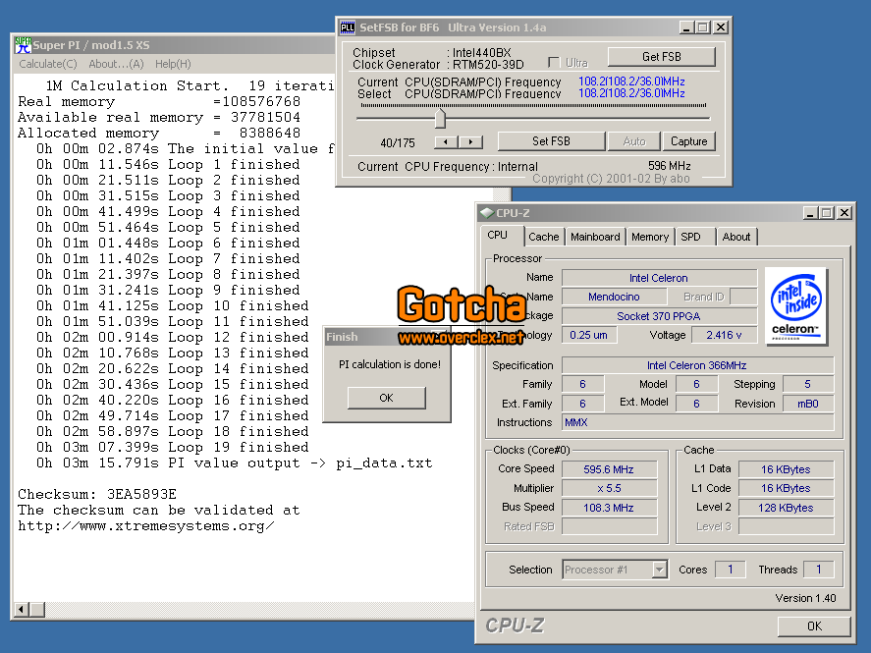The height and width of the screenshot is (653, 871).
Task: Click the Name field showing Intel Celeron
Action: (x=659, y=278)
